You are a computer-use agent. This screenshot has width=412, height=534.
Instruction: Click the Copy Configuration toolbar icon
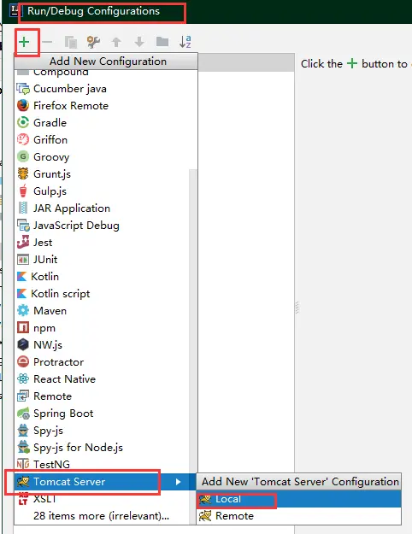(x=71, y=42)
